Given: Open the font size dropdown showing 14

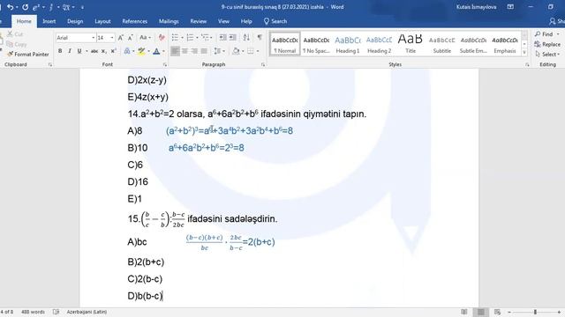Looking at the screenshot, I should [x=112, y=38].
